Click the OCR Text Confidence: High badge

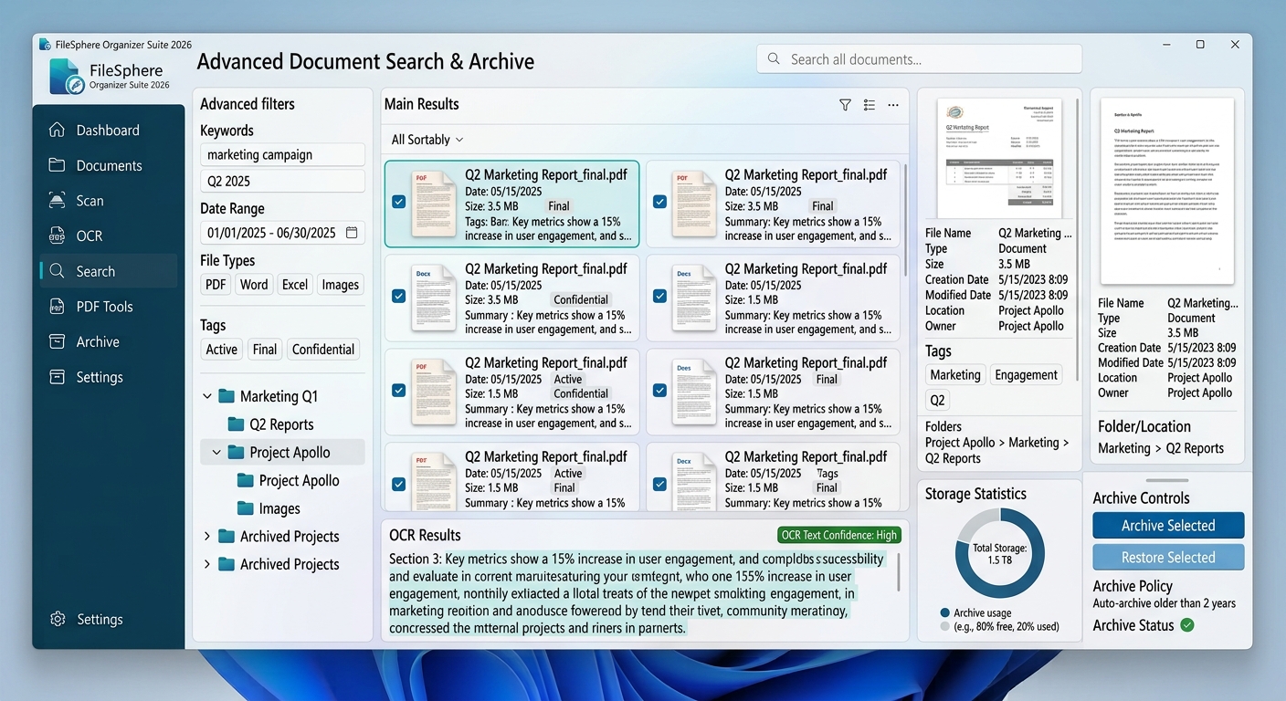pyautogui.click(x=839, y=536)
